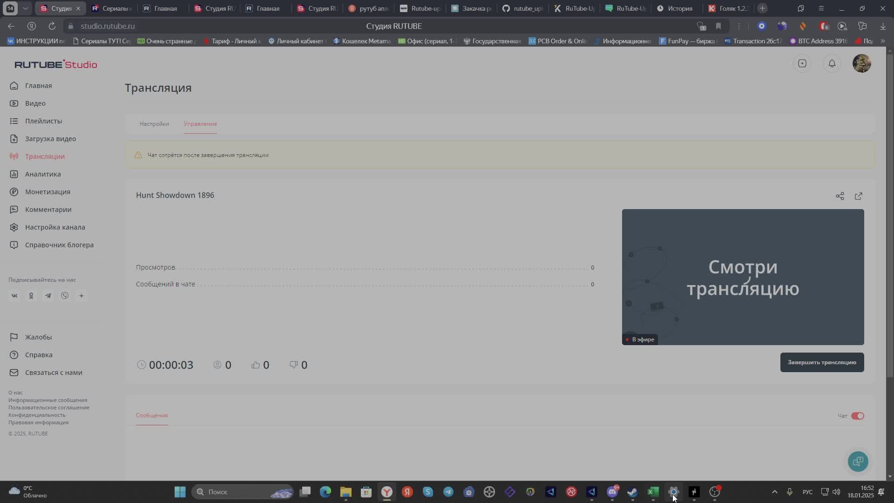Image resolution: width=894 pixels, height=503 pixels.
Task: Open Steam from the taskbar
Action: click(x=633, y=492)
